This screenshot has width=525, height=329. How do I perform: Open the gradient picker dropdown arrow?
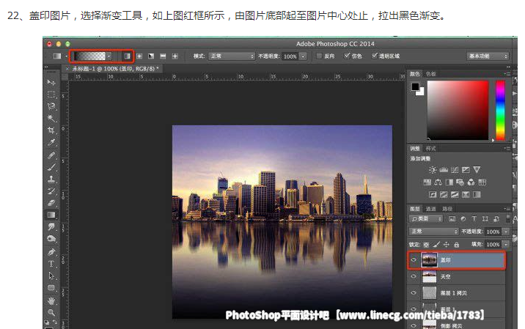coord(109,56)
